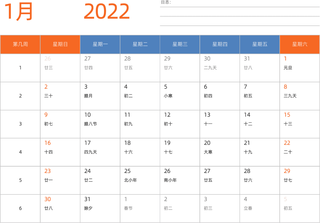Click the 大寒 solar term label

(x=208, y=152)
